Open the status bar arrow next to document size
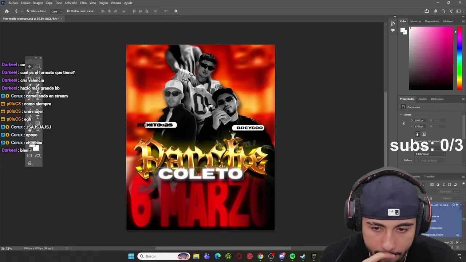 click(x=67, y=249)
